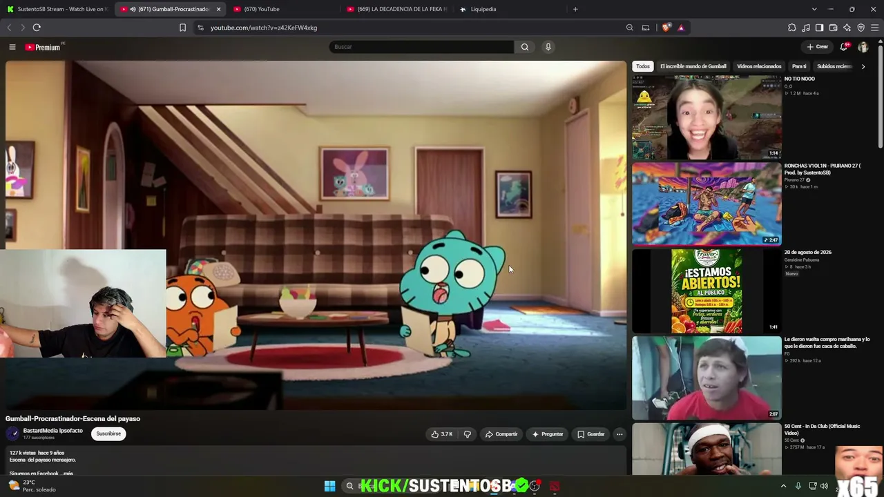The width and height of the screenshot is (884, 497).
Task: Open '¡Estamos Abiertos!' video thumbnail
Action: (707, 291)
